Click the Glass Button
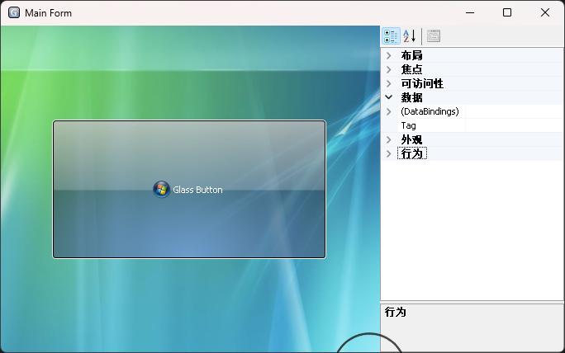565x353 pixels. tap(189, 189)
